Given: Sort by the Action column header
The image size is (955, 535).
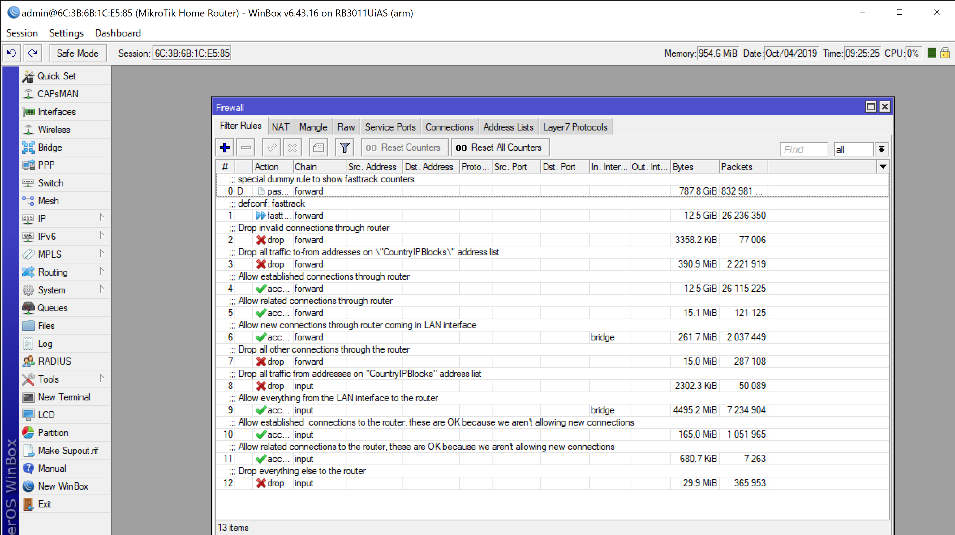Looking at the screenshot, I should [x=273, y=167].
